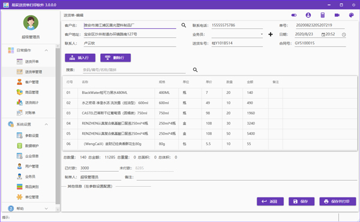This screenshot has height=222, width=360.
Task: Click the search icon beside customer name
Action: click(x=184, y=25)
